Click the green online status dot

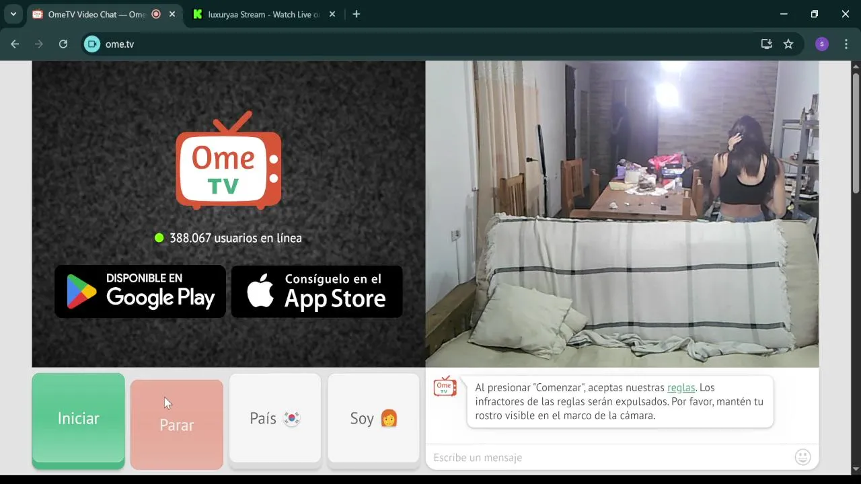tap(159, 237)
